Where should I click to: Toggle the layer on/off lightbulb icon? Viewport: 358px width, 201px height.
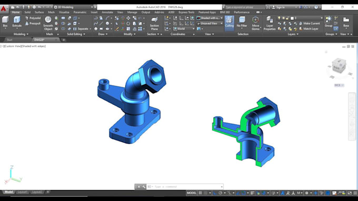279,18
